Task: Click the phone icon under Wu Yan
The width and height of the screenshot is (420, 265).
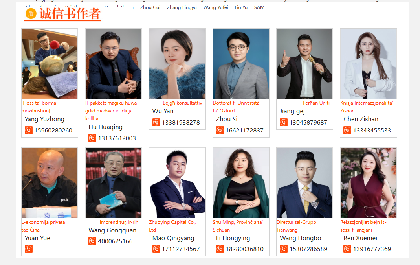Action: coord(156,122)
